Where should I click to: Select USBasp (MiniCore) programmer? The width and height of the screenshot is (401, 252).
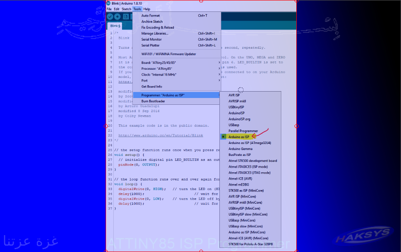click(250, 220)
